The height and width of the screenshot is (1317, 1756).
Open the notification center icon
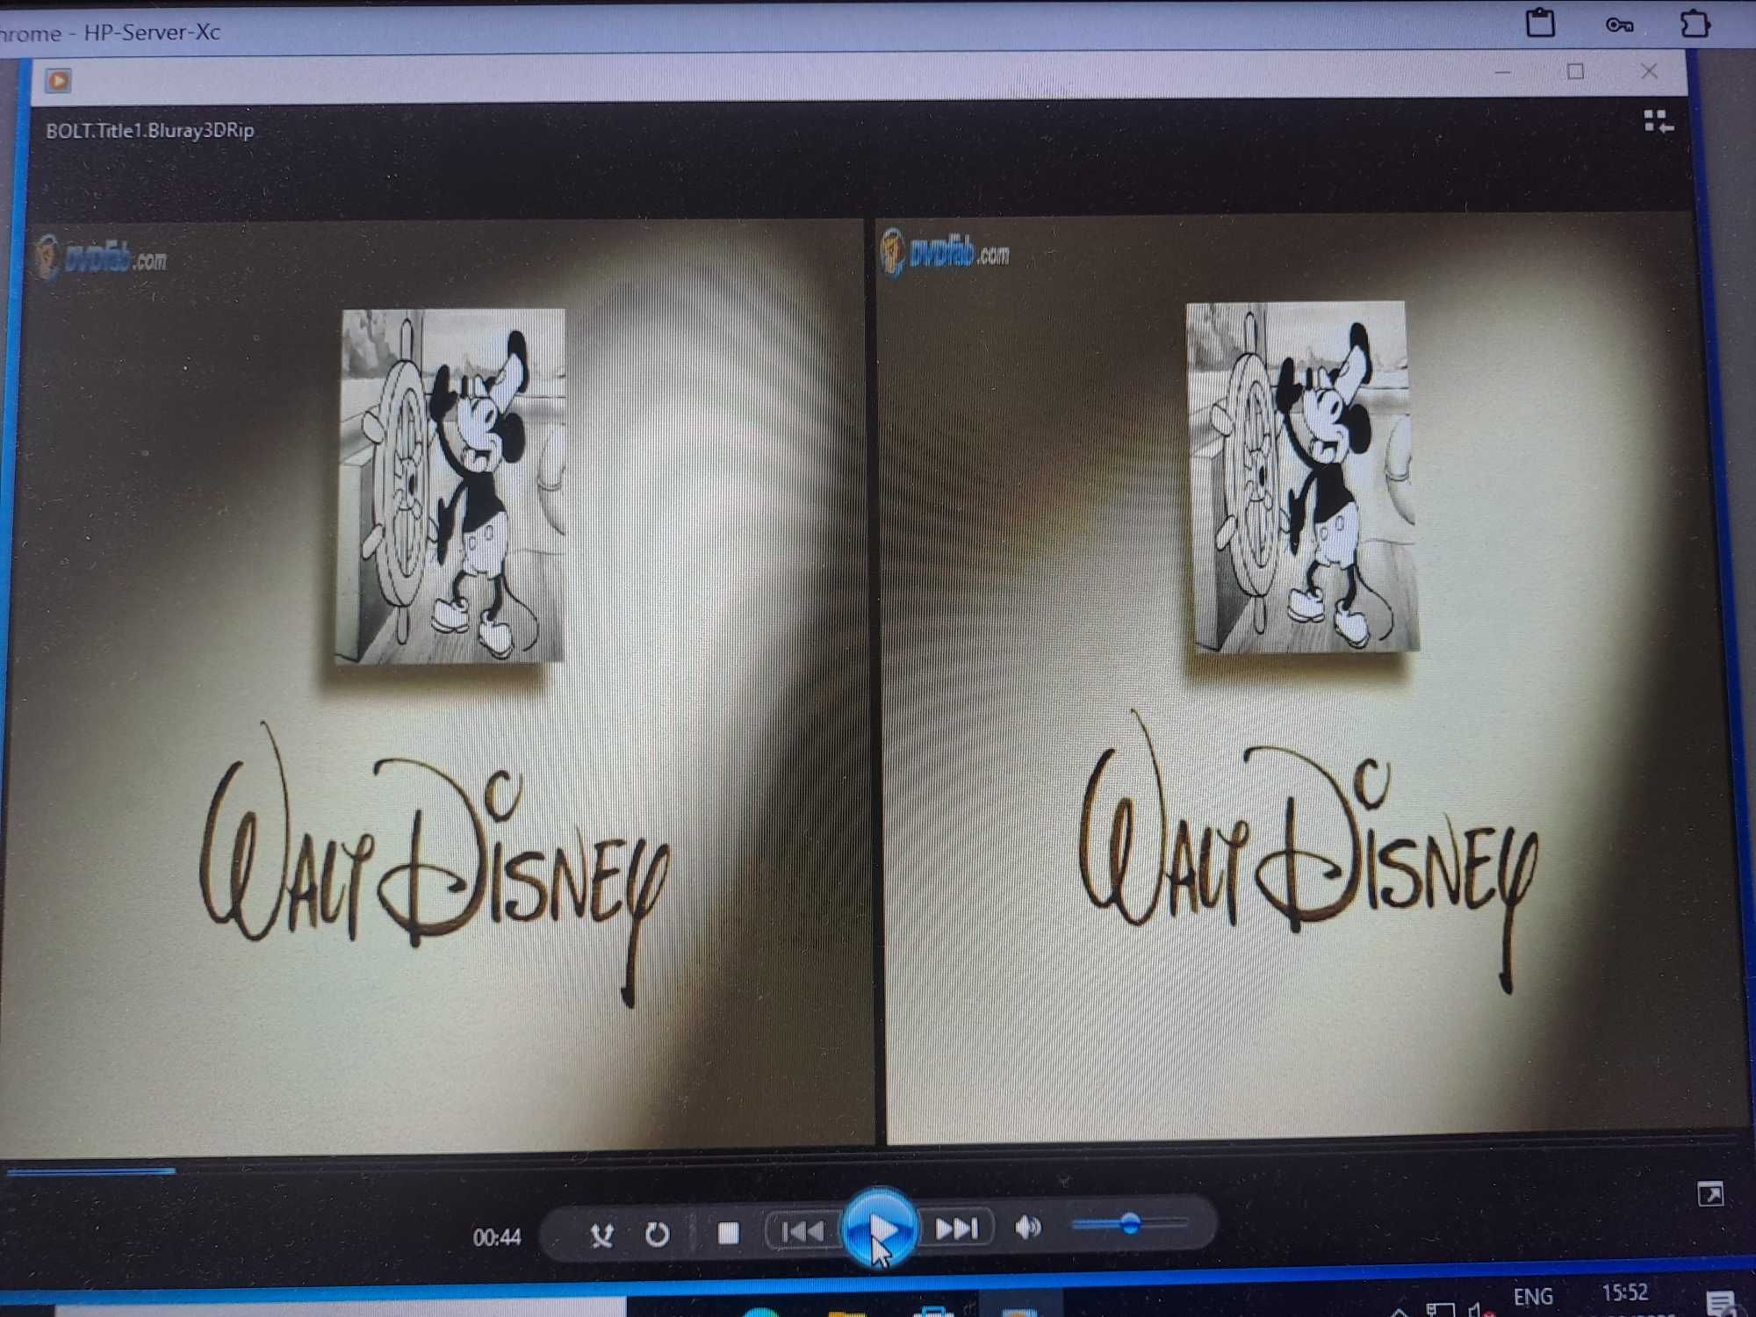tap(1722, 1302)
